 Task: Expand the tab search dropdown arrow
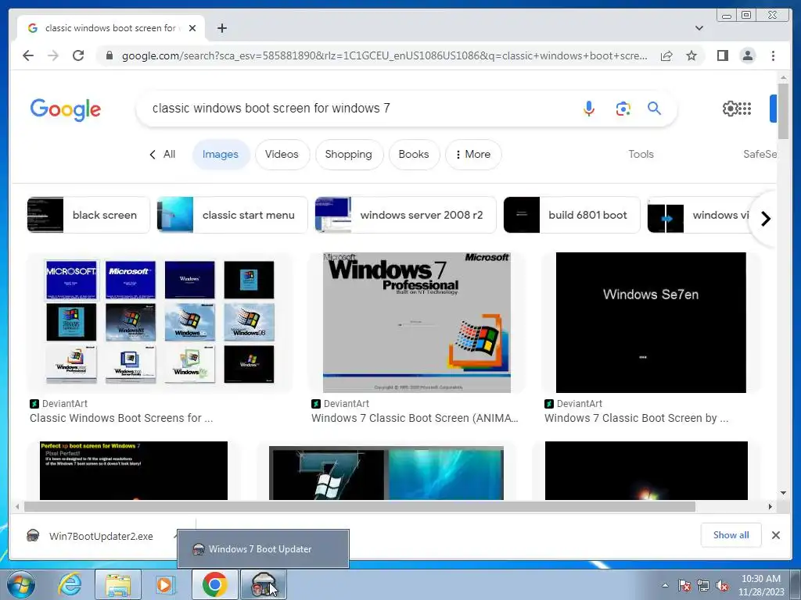pos(699,28)
